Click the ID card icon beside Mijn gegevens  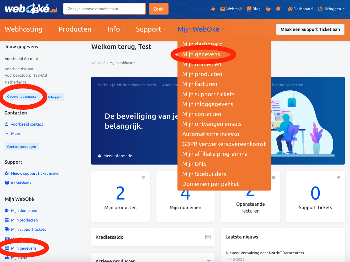7,248
